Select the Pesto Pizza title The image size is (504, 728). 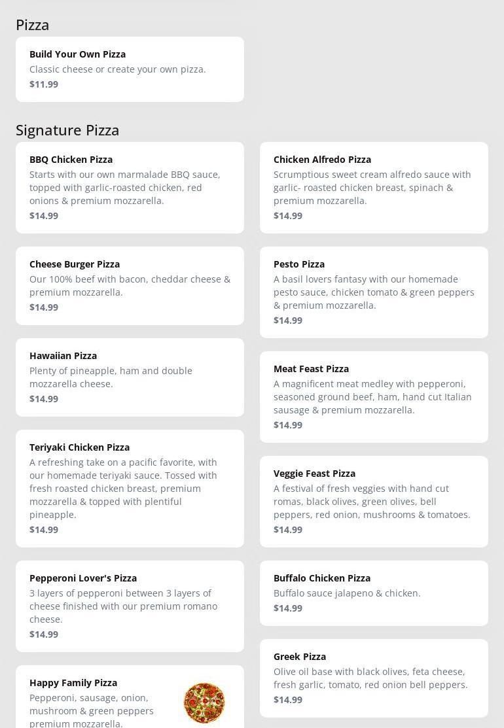point(299,264)
